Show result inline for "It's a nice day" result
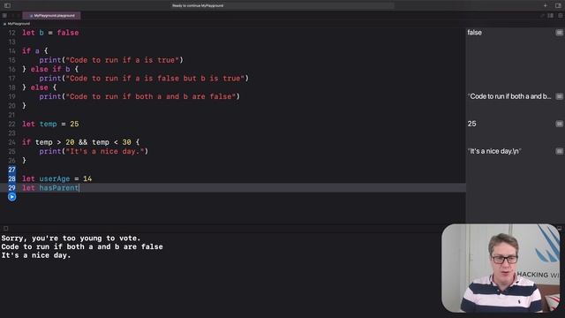Screen dimensions: 565x318 point(559,151)
